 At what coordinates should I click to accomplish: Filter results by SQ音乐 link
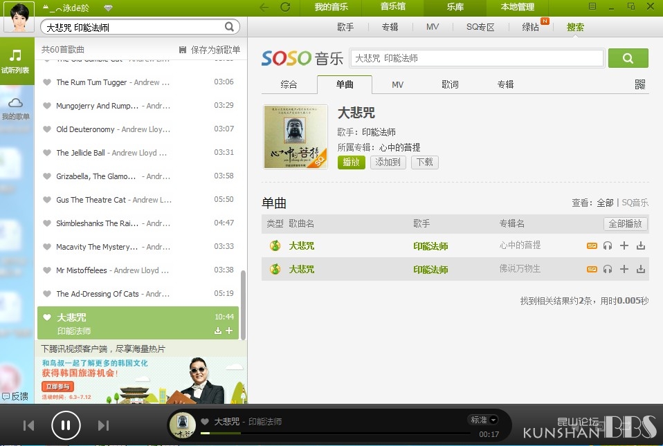point(635,203)
